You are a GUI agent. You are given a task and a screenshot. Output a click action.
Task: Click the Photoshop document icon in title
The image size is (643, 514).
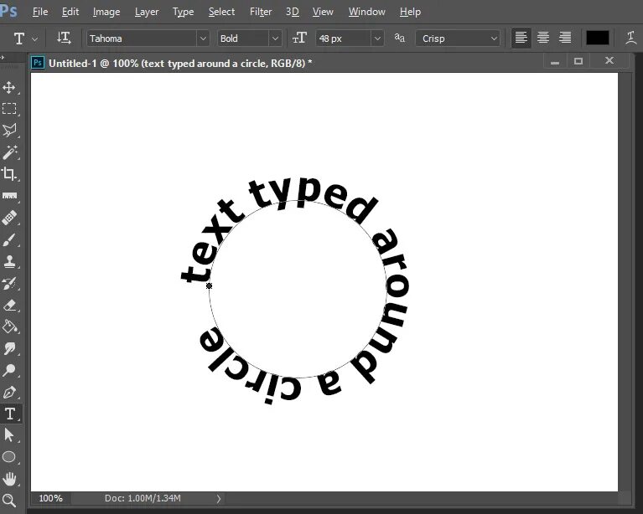pos(38,63)
